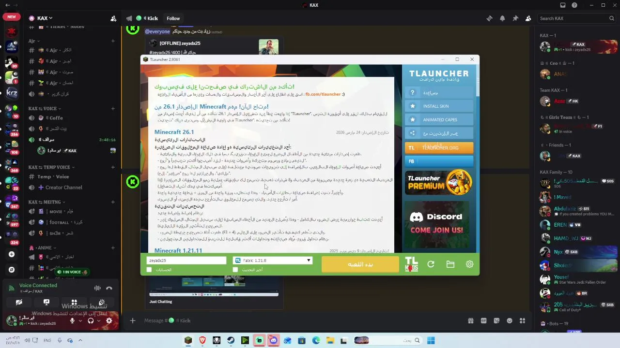Open Brave browser from taskbar
The image size is (620, 348).
tap(202, 340)
